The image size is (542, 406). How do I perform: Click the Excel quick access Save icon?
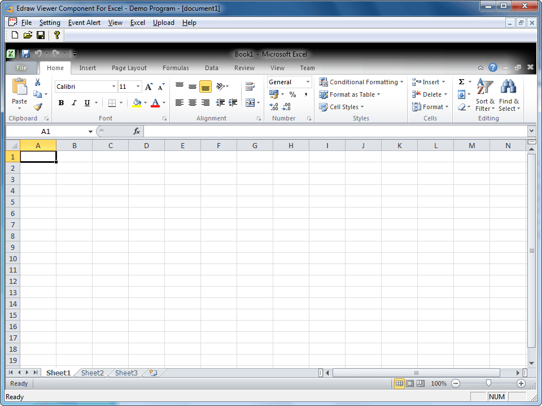[x=25, y=54]
